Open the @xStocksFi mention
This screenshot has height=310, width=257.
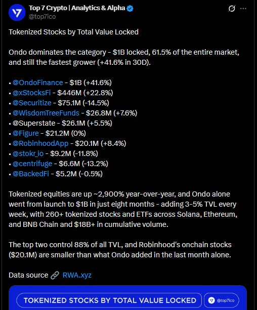pos(31,93)
